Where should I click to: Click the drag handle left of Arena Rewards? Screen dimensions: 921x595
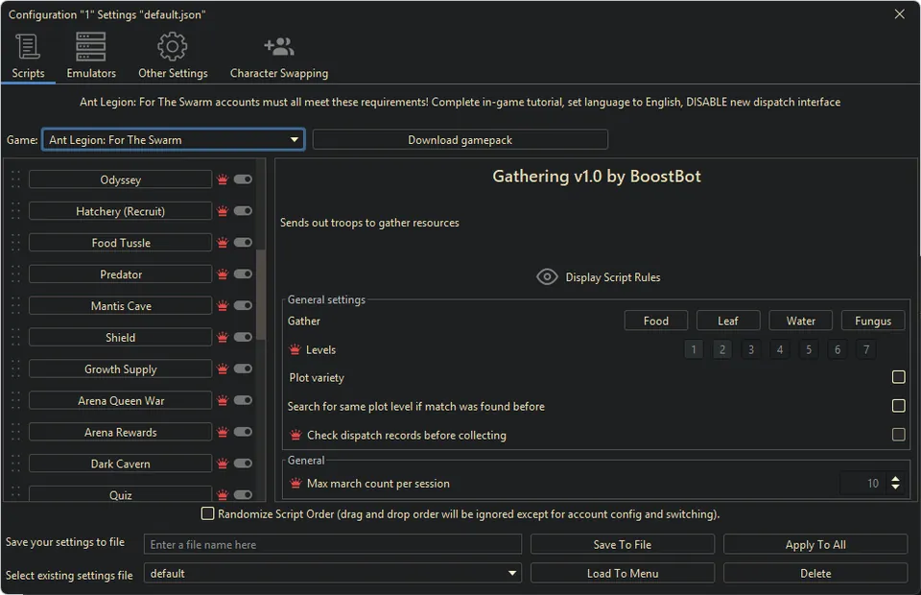point(16,432)
